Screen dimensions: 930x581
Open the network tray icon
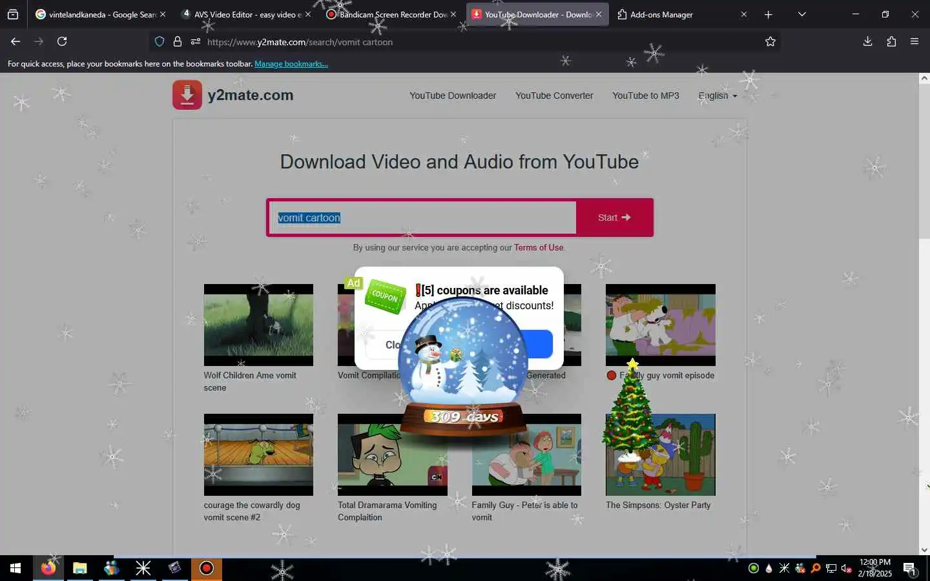coord(831,568)
